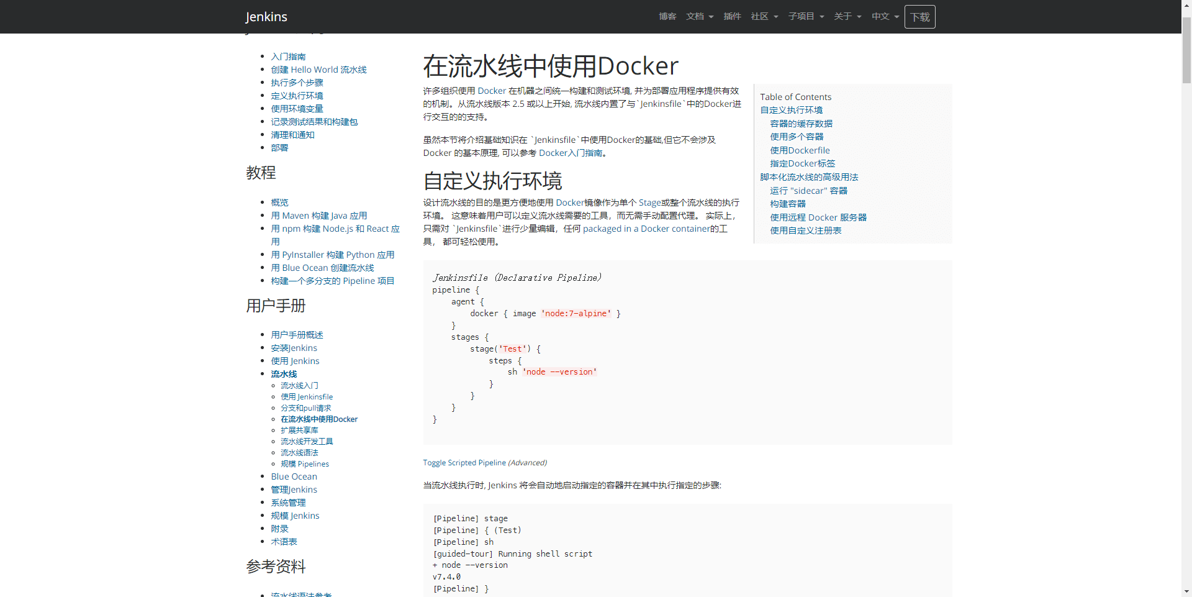This screenshot has height=597, width=1192.
Task: Jump to 运行 "sidecar" 容器 in contents
Action: click(808, 191)
